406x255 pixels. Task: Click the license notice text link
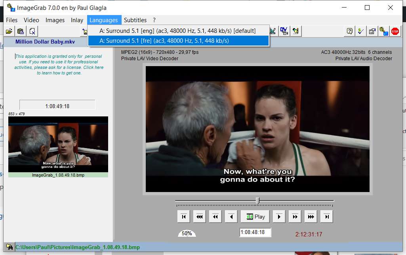[59, 65]
